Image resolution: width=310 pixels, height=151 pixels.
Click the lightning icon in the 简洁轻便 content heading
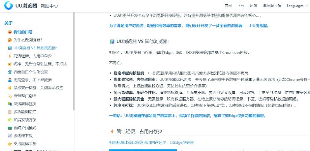(112, 131)
